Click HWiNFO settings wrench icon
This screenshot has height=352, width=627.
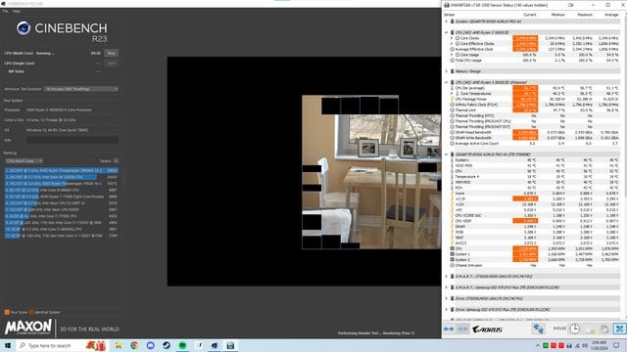604,329
